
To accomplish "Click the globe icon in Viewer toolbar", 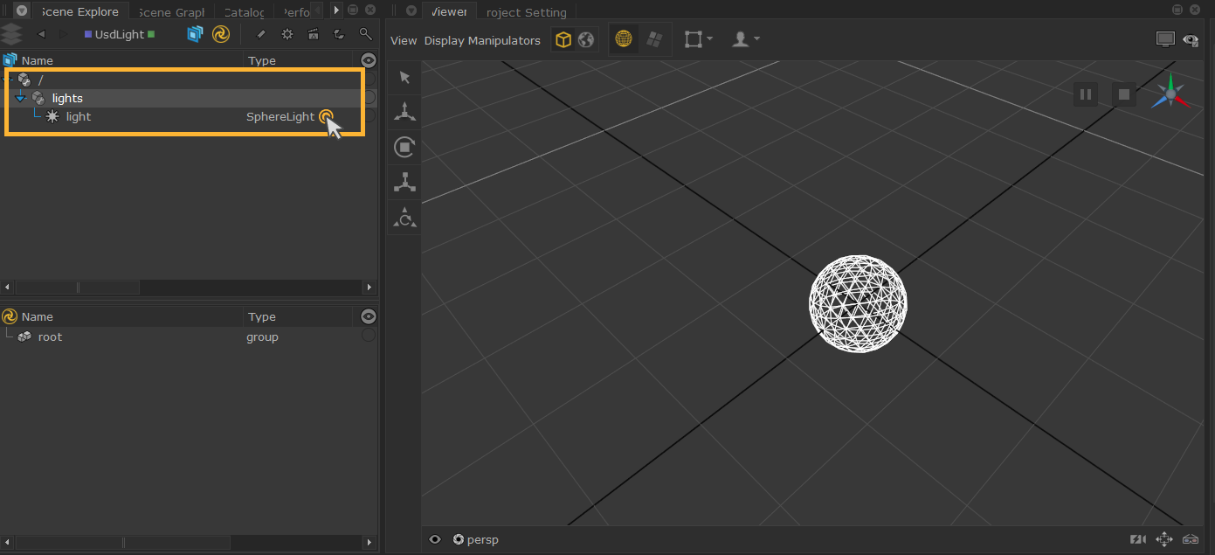I will coord(586,40).
